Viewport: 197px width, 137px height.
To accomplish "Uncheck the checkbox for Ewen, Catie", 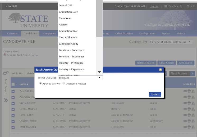I will tap(13, 115).
